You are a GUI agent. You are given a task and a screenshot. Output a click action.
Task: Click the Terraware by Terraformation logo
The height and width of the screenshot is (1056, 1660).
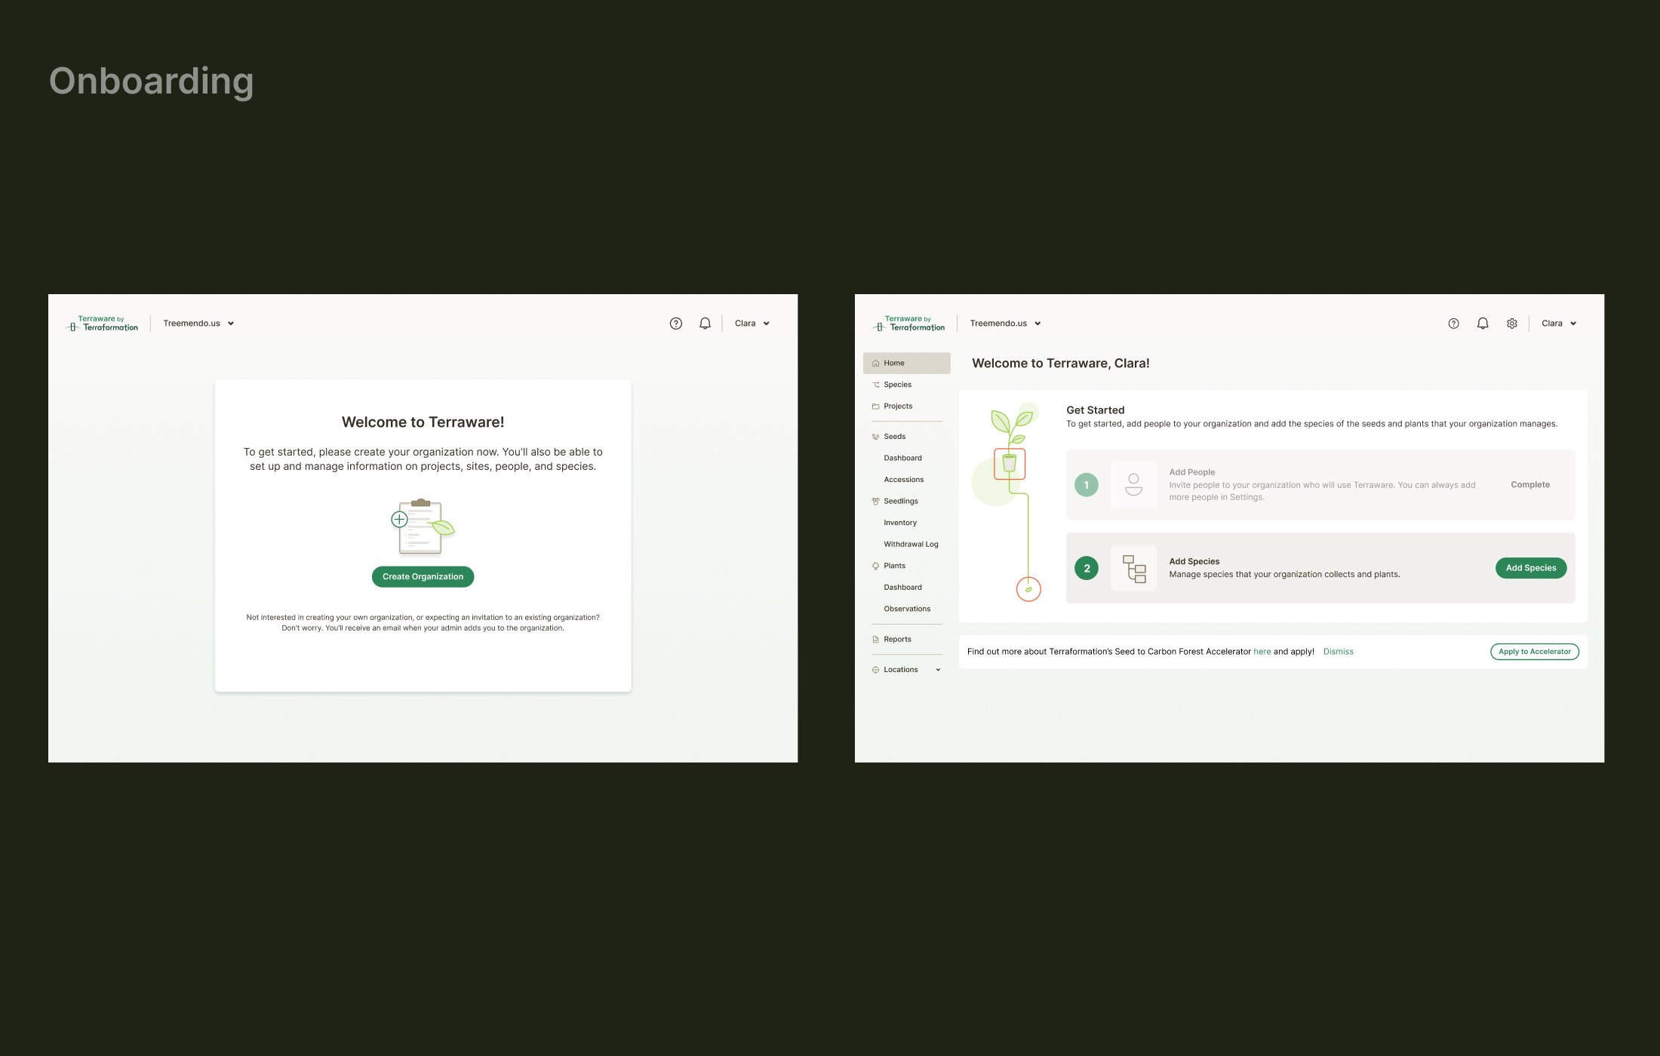point(908,323)
